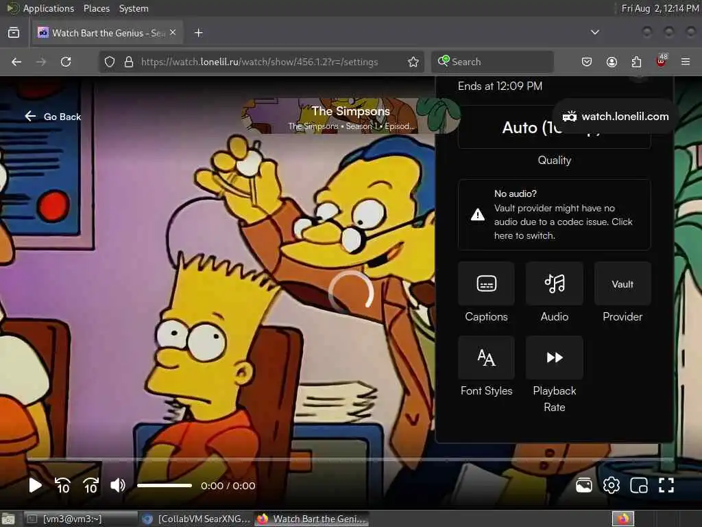Screen dimensions: 702x527
Task: Open the Pocket save icon
Action: (x=587, y=62)
